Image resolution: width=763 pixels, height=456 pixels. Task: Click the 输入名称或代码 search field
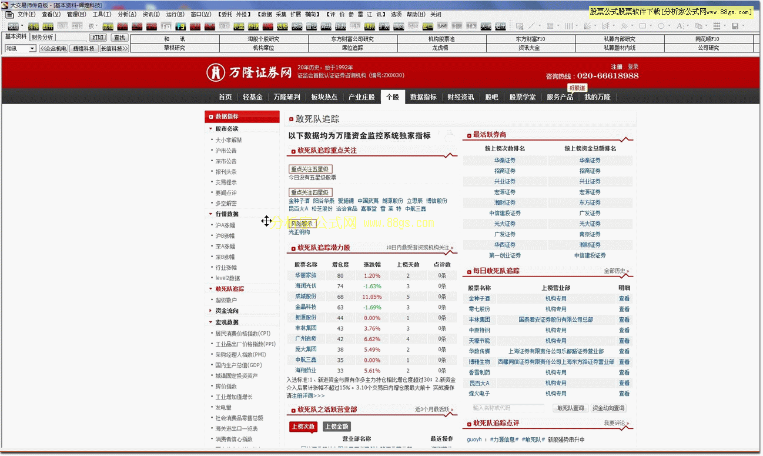tap(508, 408)
